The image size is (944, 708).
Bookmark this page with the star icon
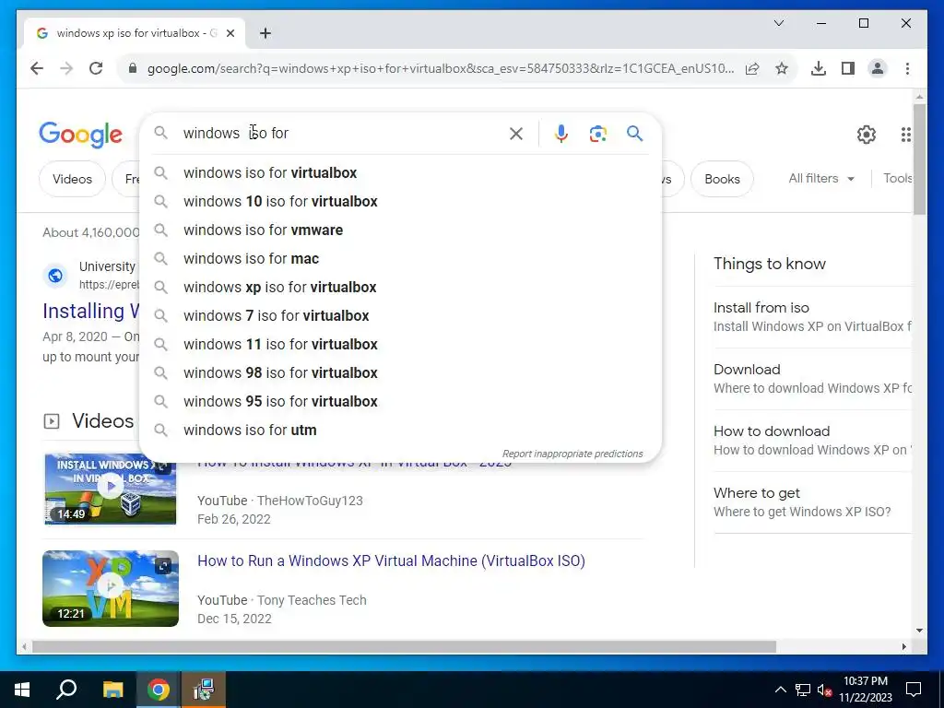tap(782, 68)
